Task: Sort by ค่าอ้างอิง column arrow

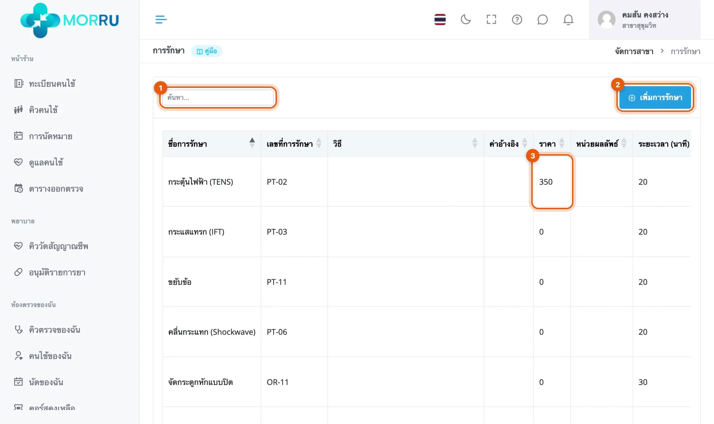Action: click(x=525, y=143)
